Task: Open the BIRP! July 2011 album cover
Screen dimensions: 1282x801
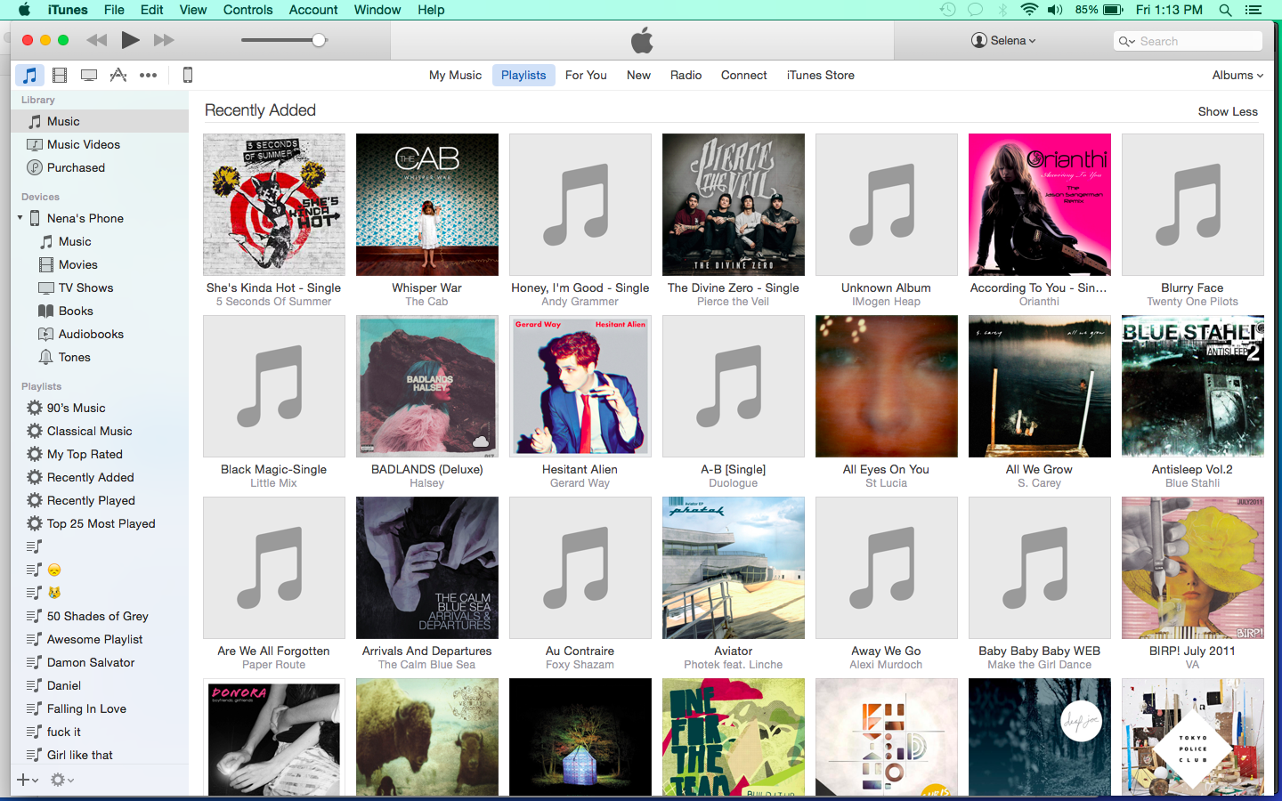Action: [x=1193, y=568]
